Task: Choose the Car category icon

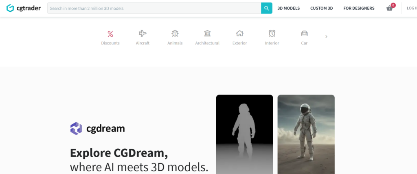Action: point(304,33)
